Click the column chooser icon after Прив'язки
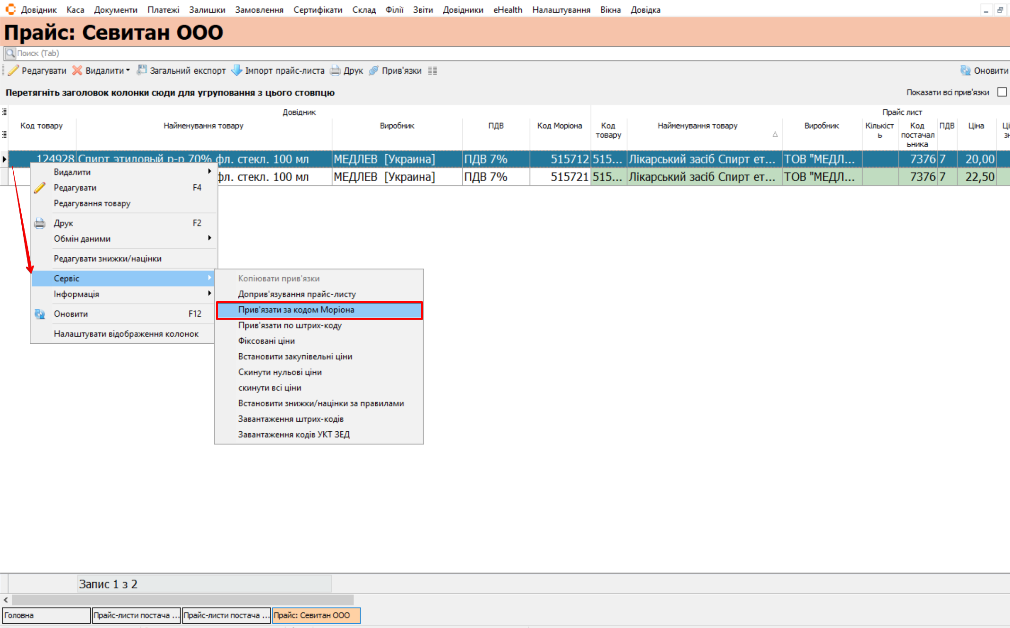 coord(432,70)
